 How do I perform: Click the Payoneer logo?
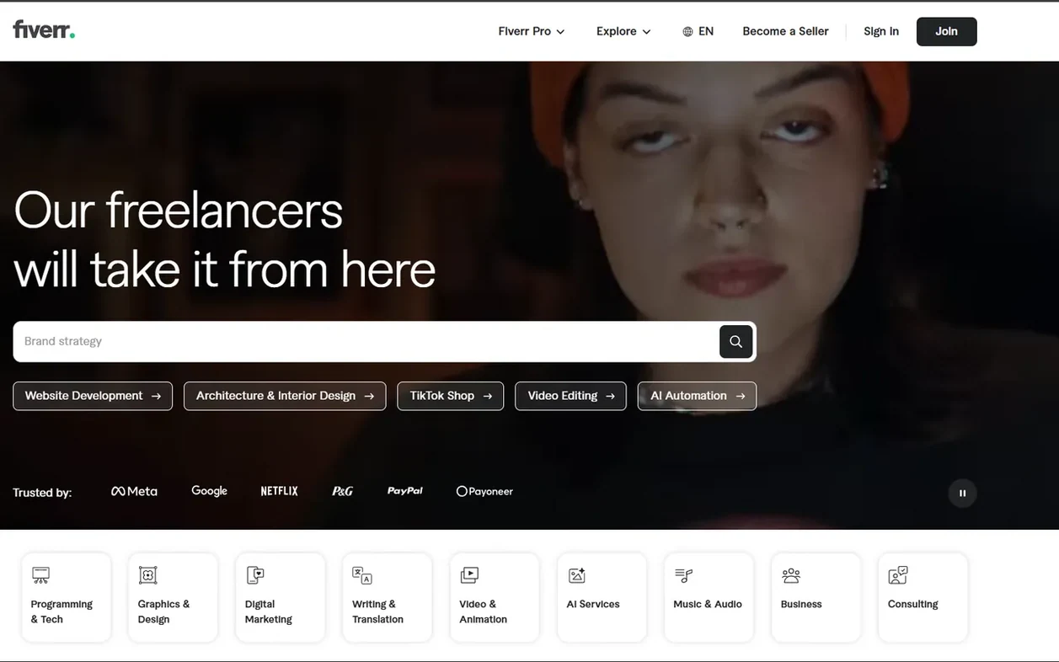coord(484,491)
